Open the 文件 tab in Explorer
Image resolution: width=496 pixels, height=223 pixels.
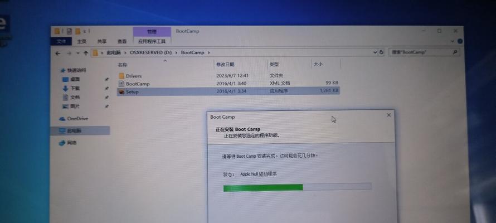61,41
